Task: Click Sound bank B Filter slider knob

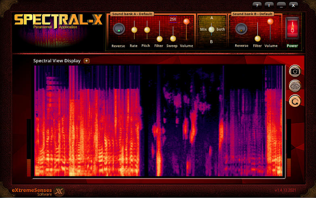Action: point(257,38)
